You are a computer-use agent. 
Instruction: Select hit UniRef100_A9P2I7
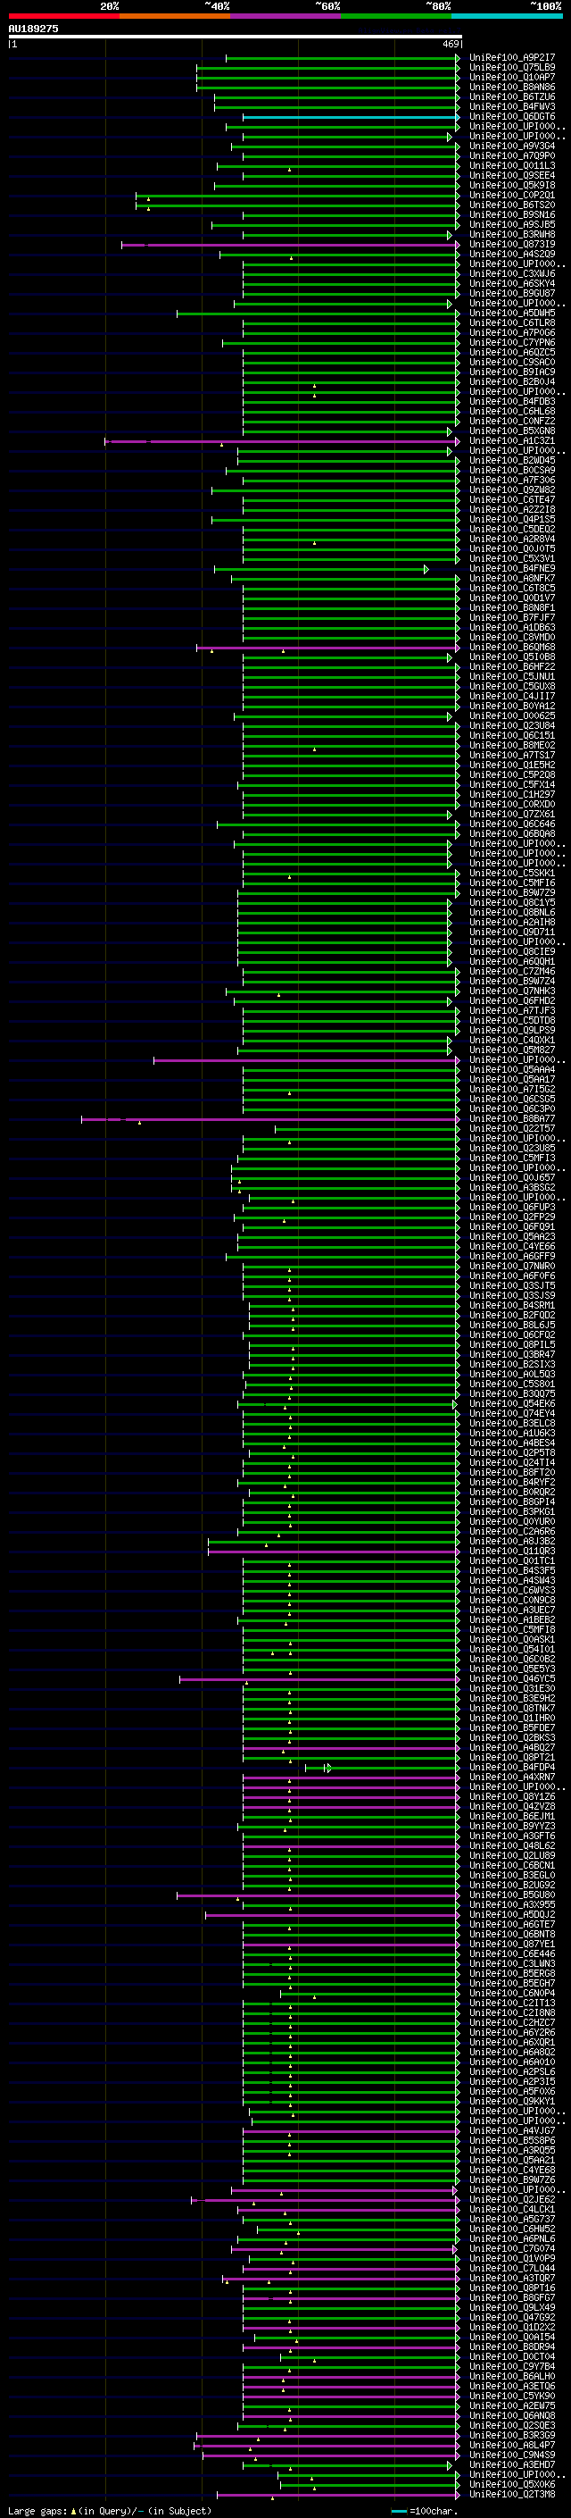tap(512, 58)
